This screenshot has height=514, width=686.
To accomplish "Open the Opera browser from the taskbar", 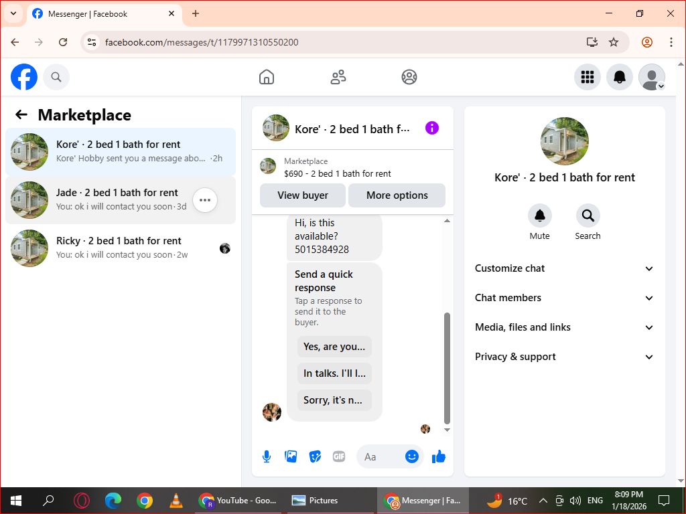I will [x=81, y=501].
